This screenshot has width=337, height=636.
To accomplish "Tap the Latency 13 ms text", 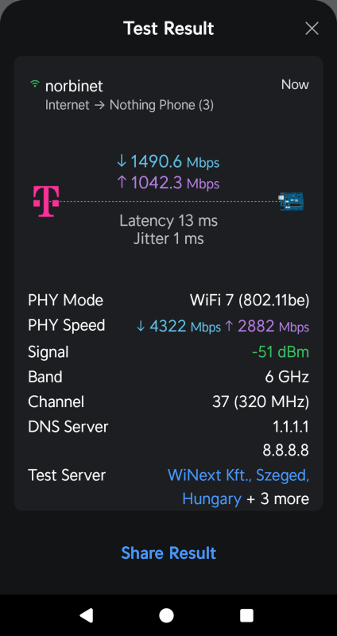I will pos(168,221).
